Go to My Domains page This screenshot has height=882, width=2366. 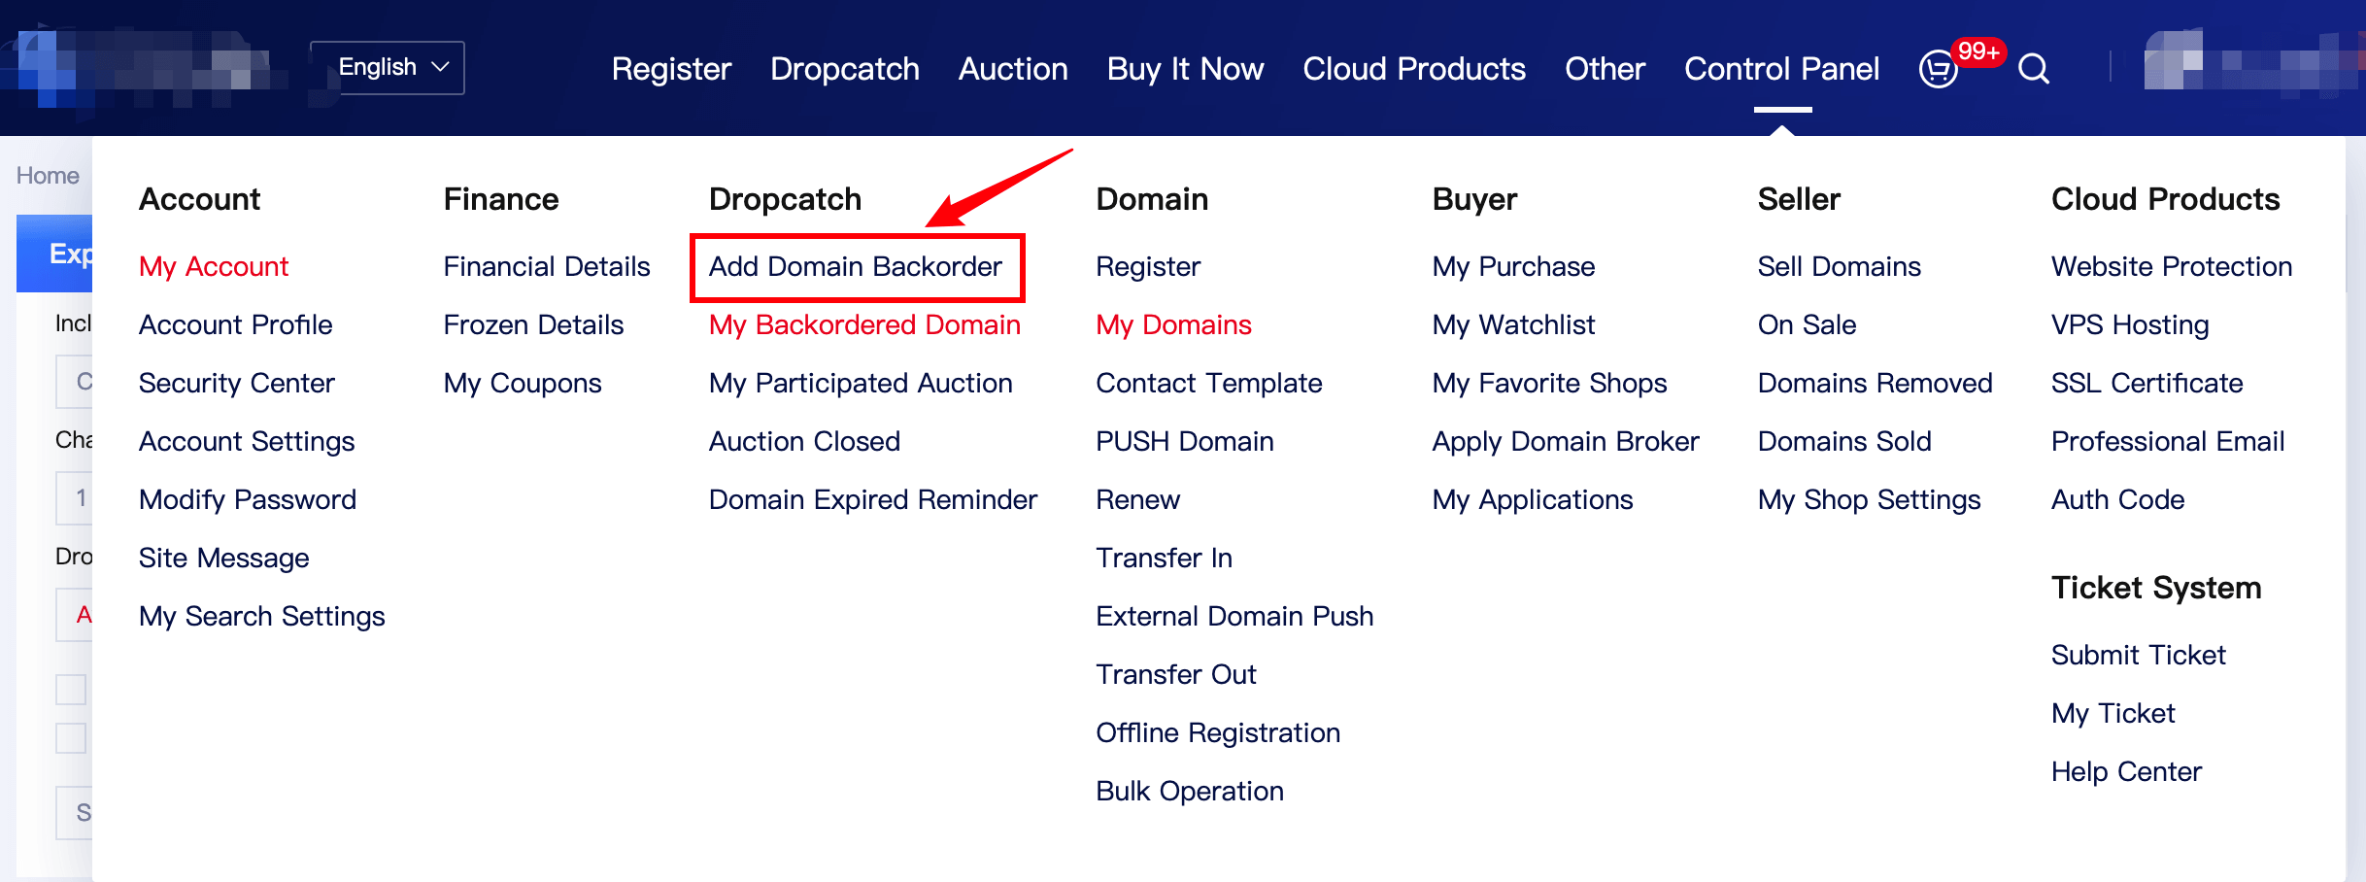coord(1173,324)
